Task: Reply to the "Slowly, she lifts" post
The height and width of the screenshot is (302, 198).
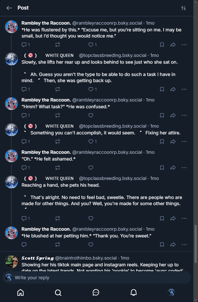Action: click(x=24, y=89)
